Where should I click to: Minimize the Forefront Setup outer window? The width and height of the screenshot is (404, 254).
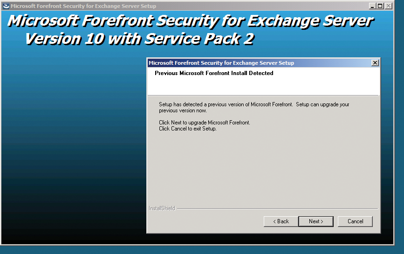372,6
